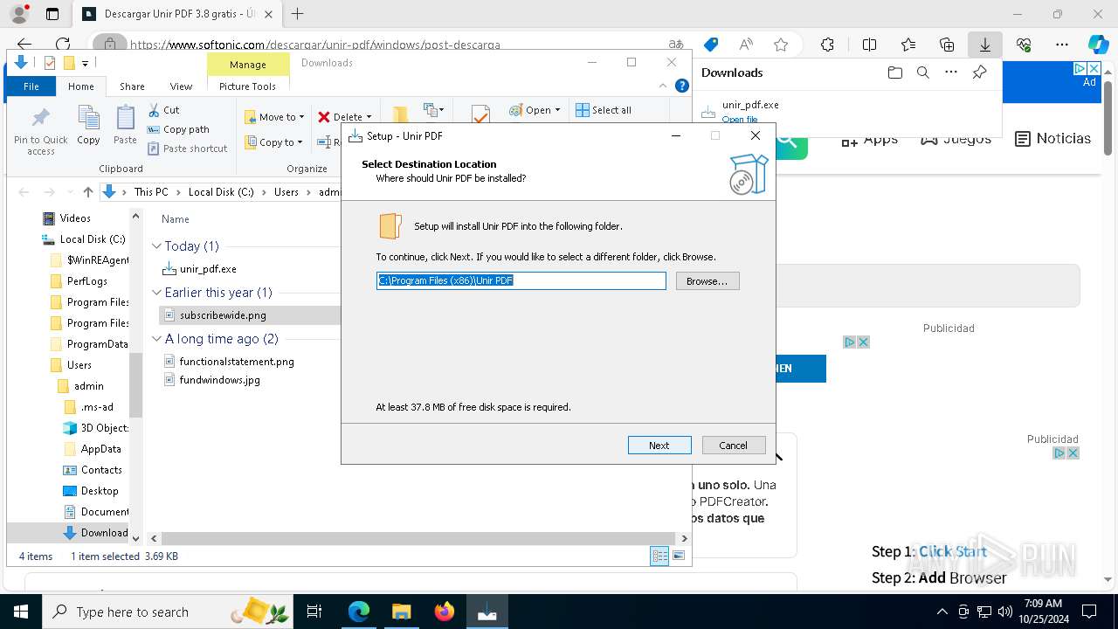Select functionalstatement.png file
Screen dimensions: 1118x629
click(x=237, y=362)
